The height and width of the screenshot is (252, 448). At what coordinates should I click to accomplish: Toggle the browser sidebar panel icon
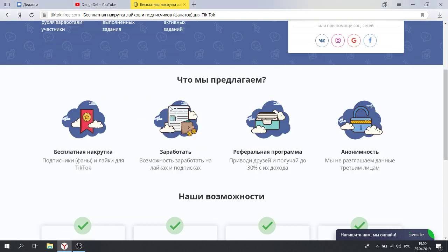click(7, 5)
